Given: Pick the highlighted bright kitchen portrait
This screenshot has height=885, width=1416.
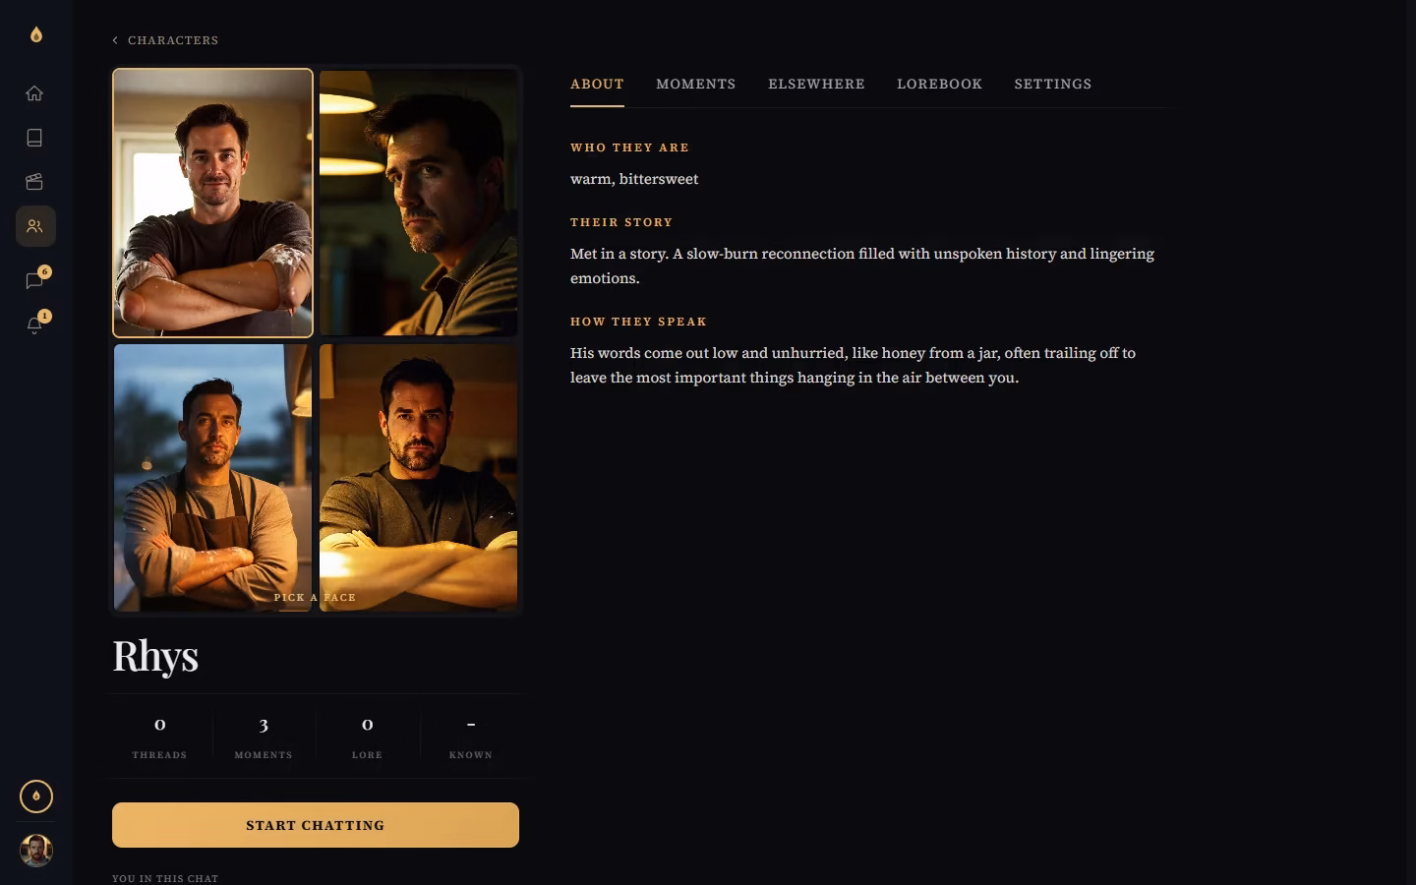Looking at the screenshot, I should [x=212, y=203].
